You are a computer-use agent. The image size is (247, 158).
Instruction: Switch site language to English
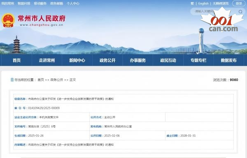click(203, 3)
